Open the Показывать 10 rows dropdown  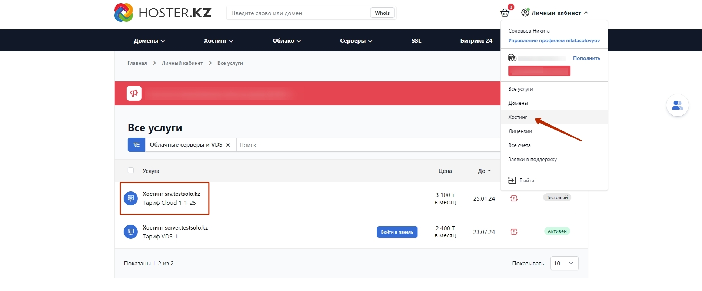(564, 263)
